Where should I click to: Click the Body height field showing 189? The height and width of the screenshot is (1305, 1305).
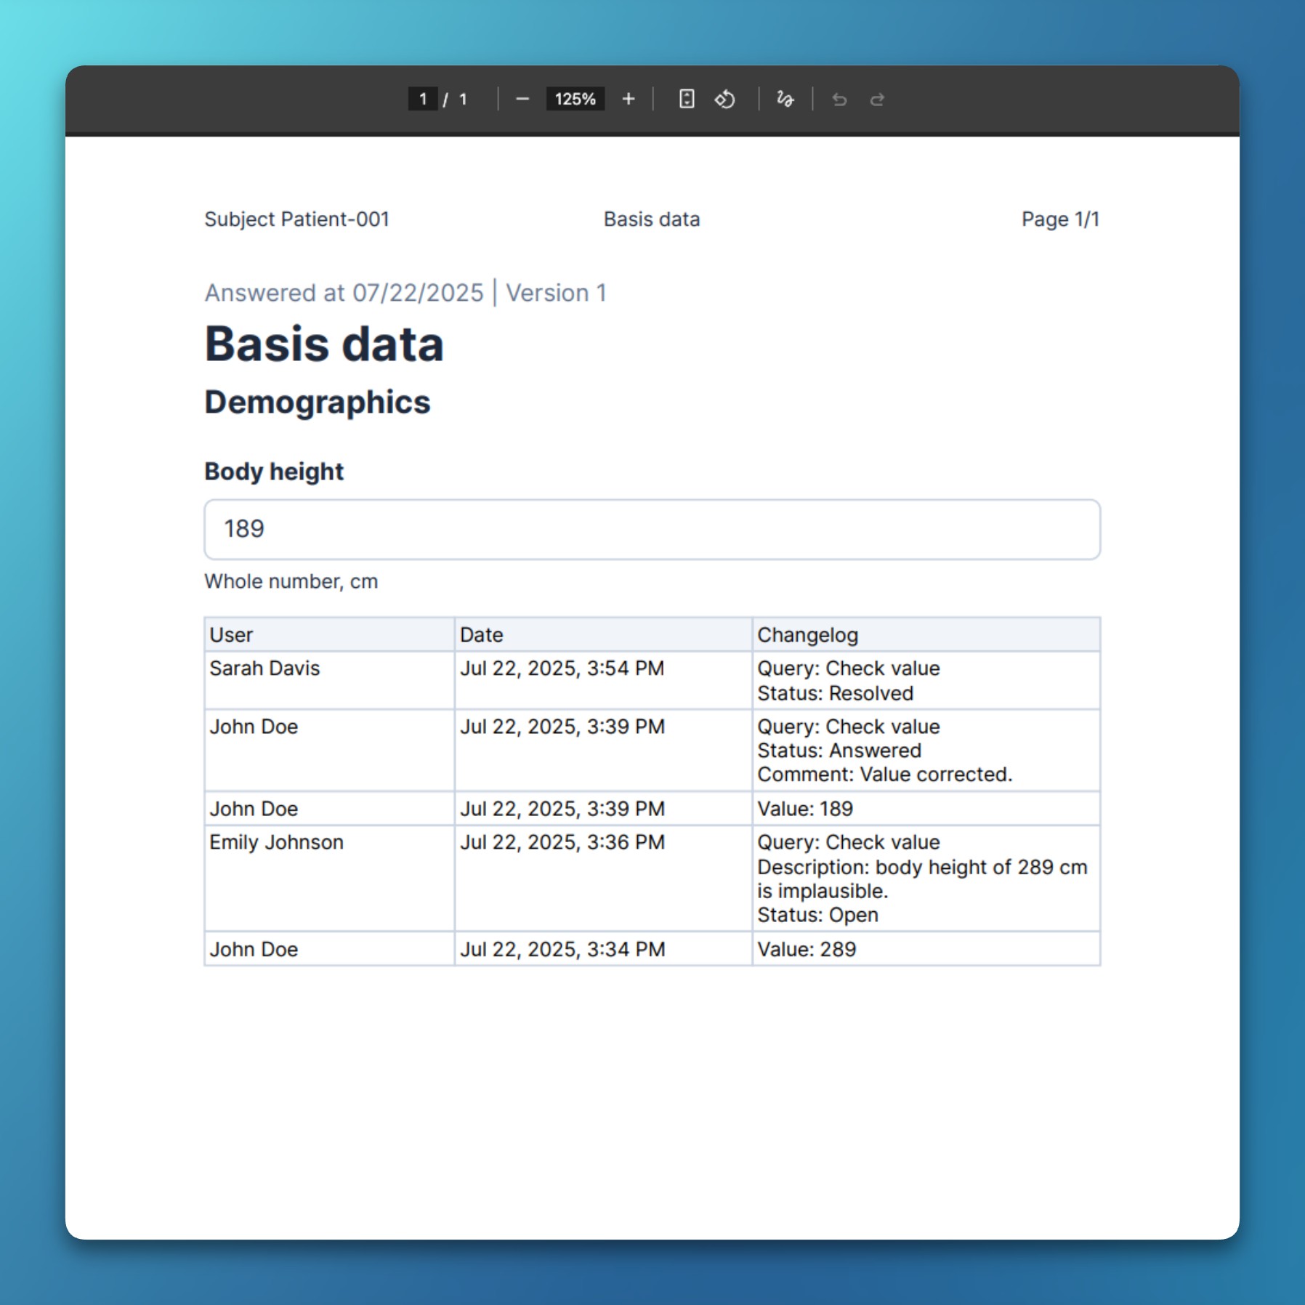coord(652,529)
